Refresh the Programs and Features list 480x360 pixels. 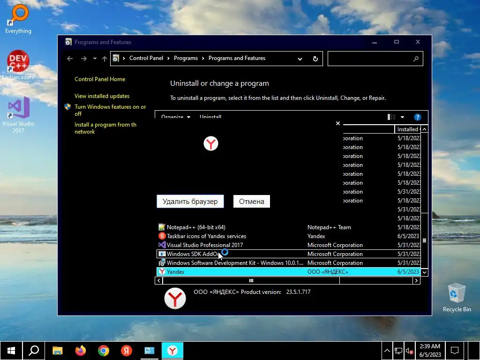pos(315,59)
